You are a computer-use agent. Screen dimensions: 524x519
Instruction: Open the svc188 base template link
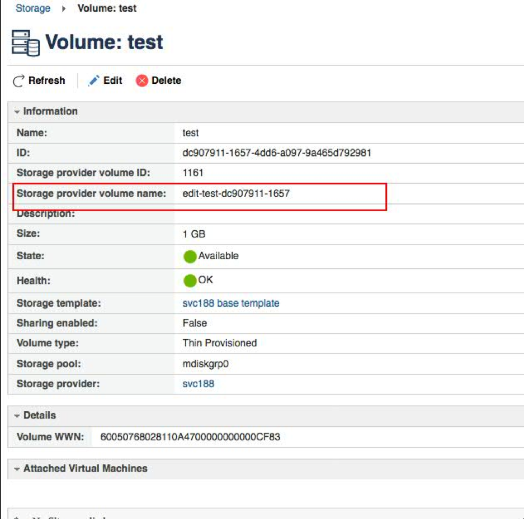[231, 303]
